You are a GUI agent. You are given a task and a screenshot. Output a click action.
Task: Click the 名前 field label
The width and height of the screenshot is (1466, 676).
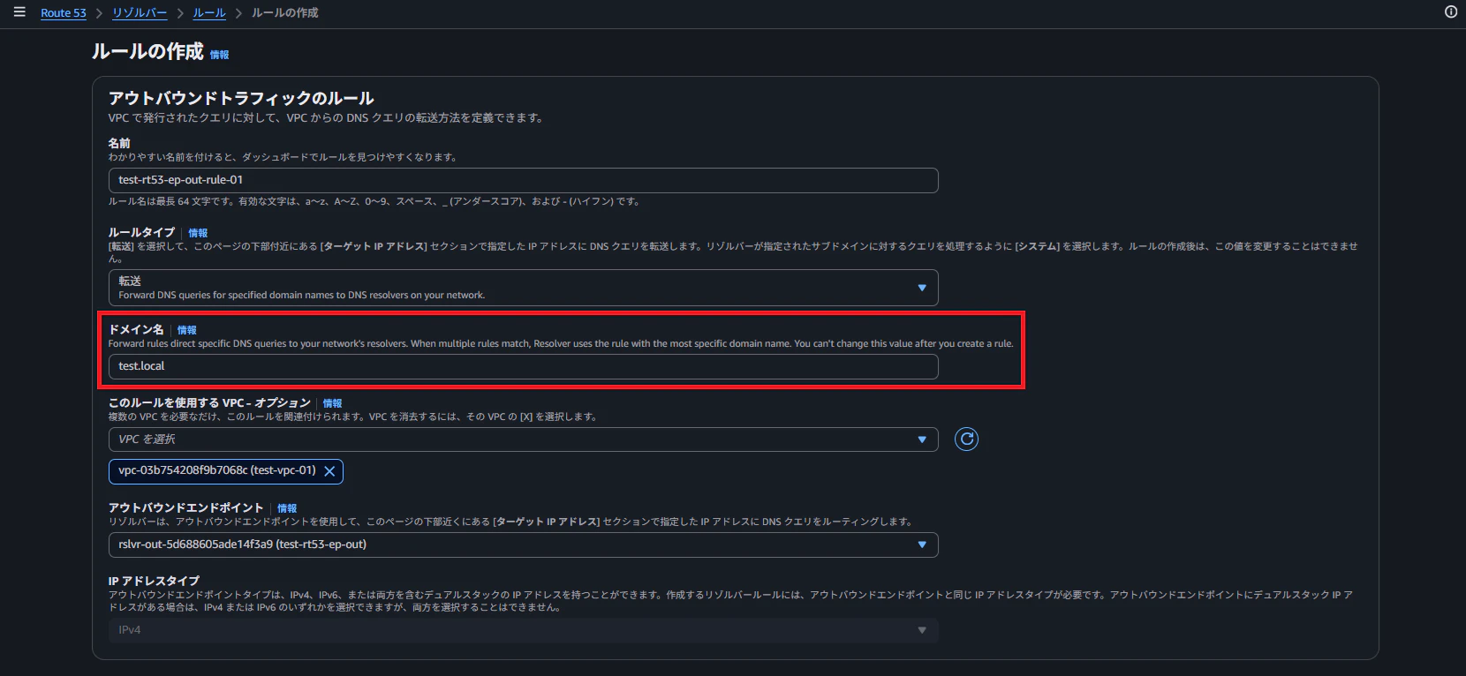(x=119, y=143)
